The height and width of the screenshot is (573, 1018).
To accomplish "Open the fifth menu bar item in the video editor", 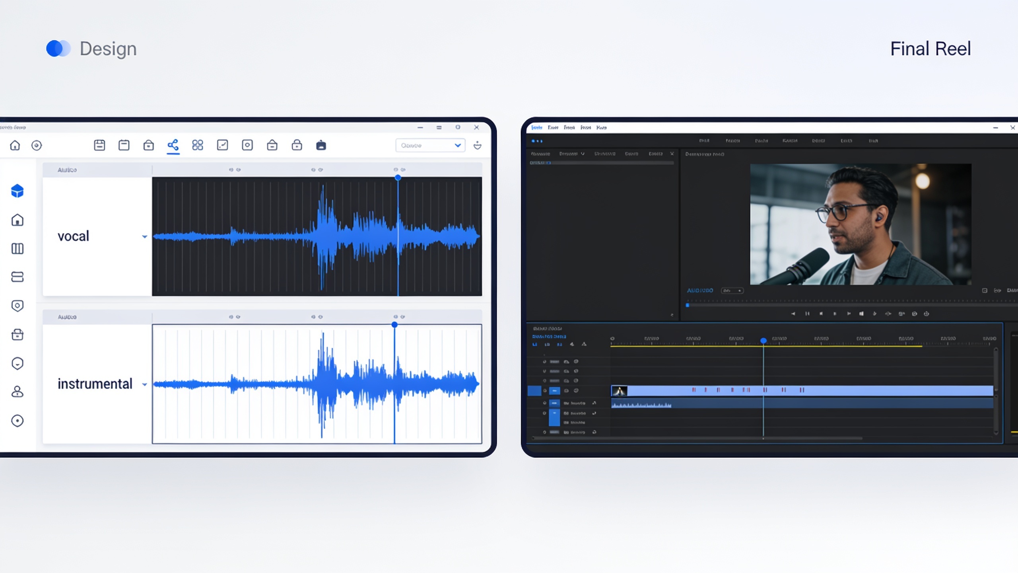I will tap(602, 128).
